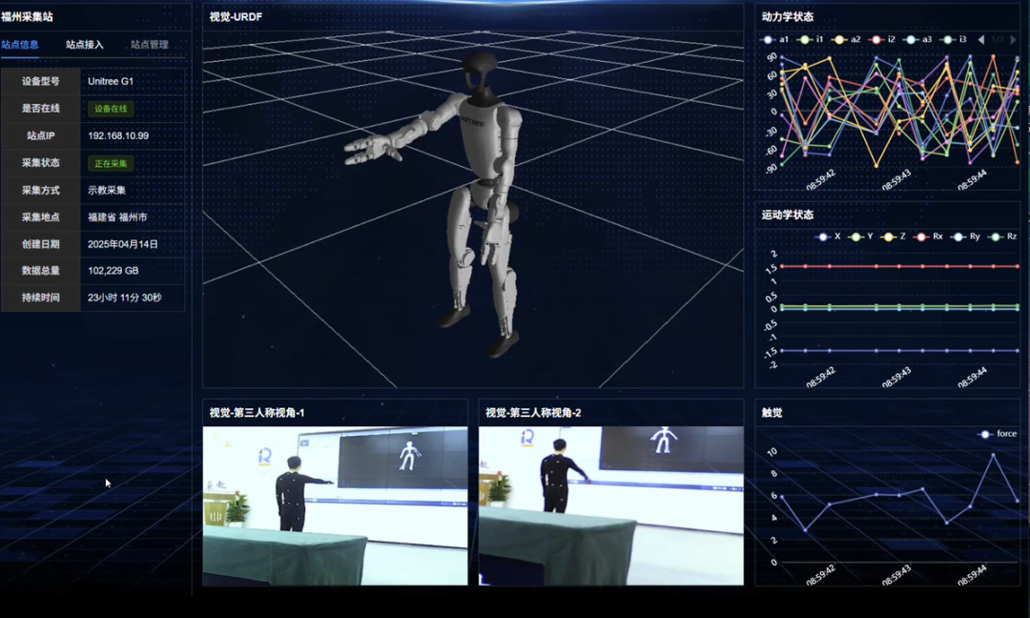This screenshot has height=618, width=1030.
Task: Go to next legend page arrow
Action: [1013, 39]
